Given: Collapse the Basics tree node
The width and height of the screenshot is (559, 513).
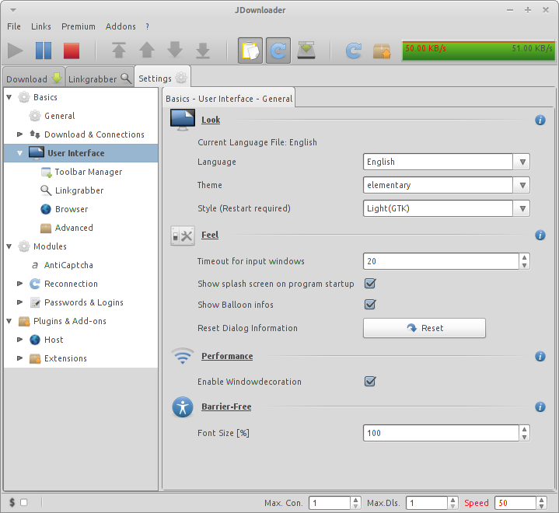Looking at the screenshot, I should tap(9, 97).
